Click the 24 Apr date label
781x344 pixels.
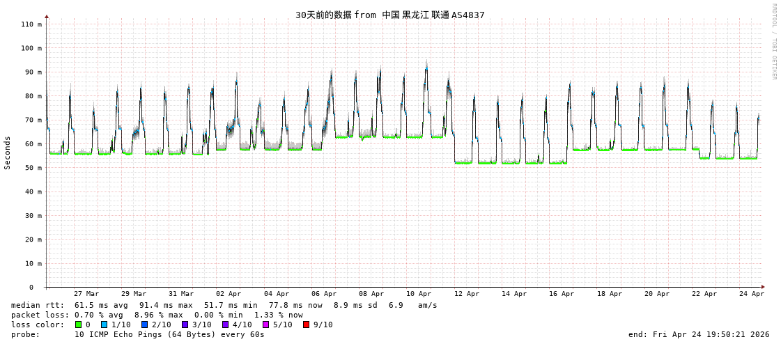pyautogui.click(x=752, y=294)
